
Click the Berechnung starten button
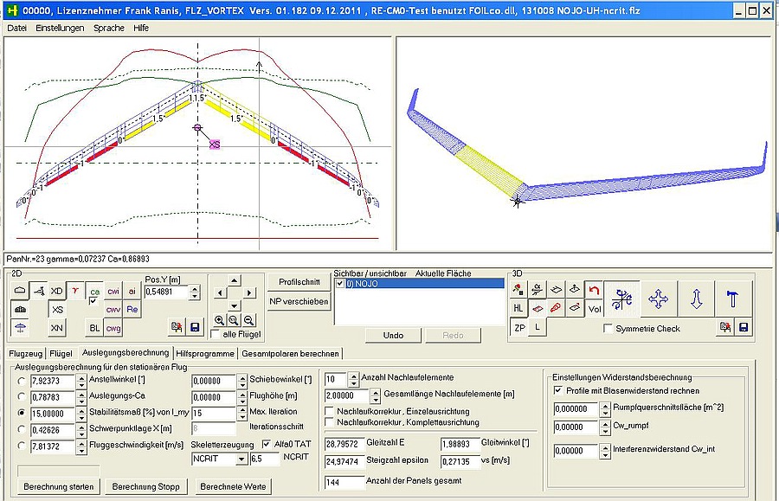(x=59, y=486)
